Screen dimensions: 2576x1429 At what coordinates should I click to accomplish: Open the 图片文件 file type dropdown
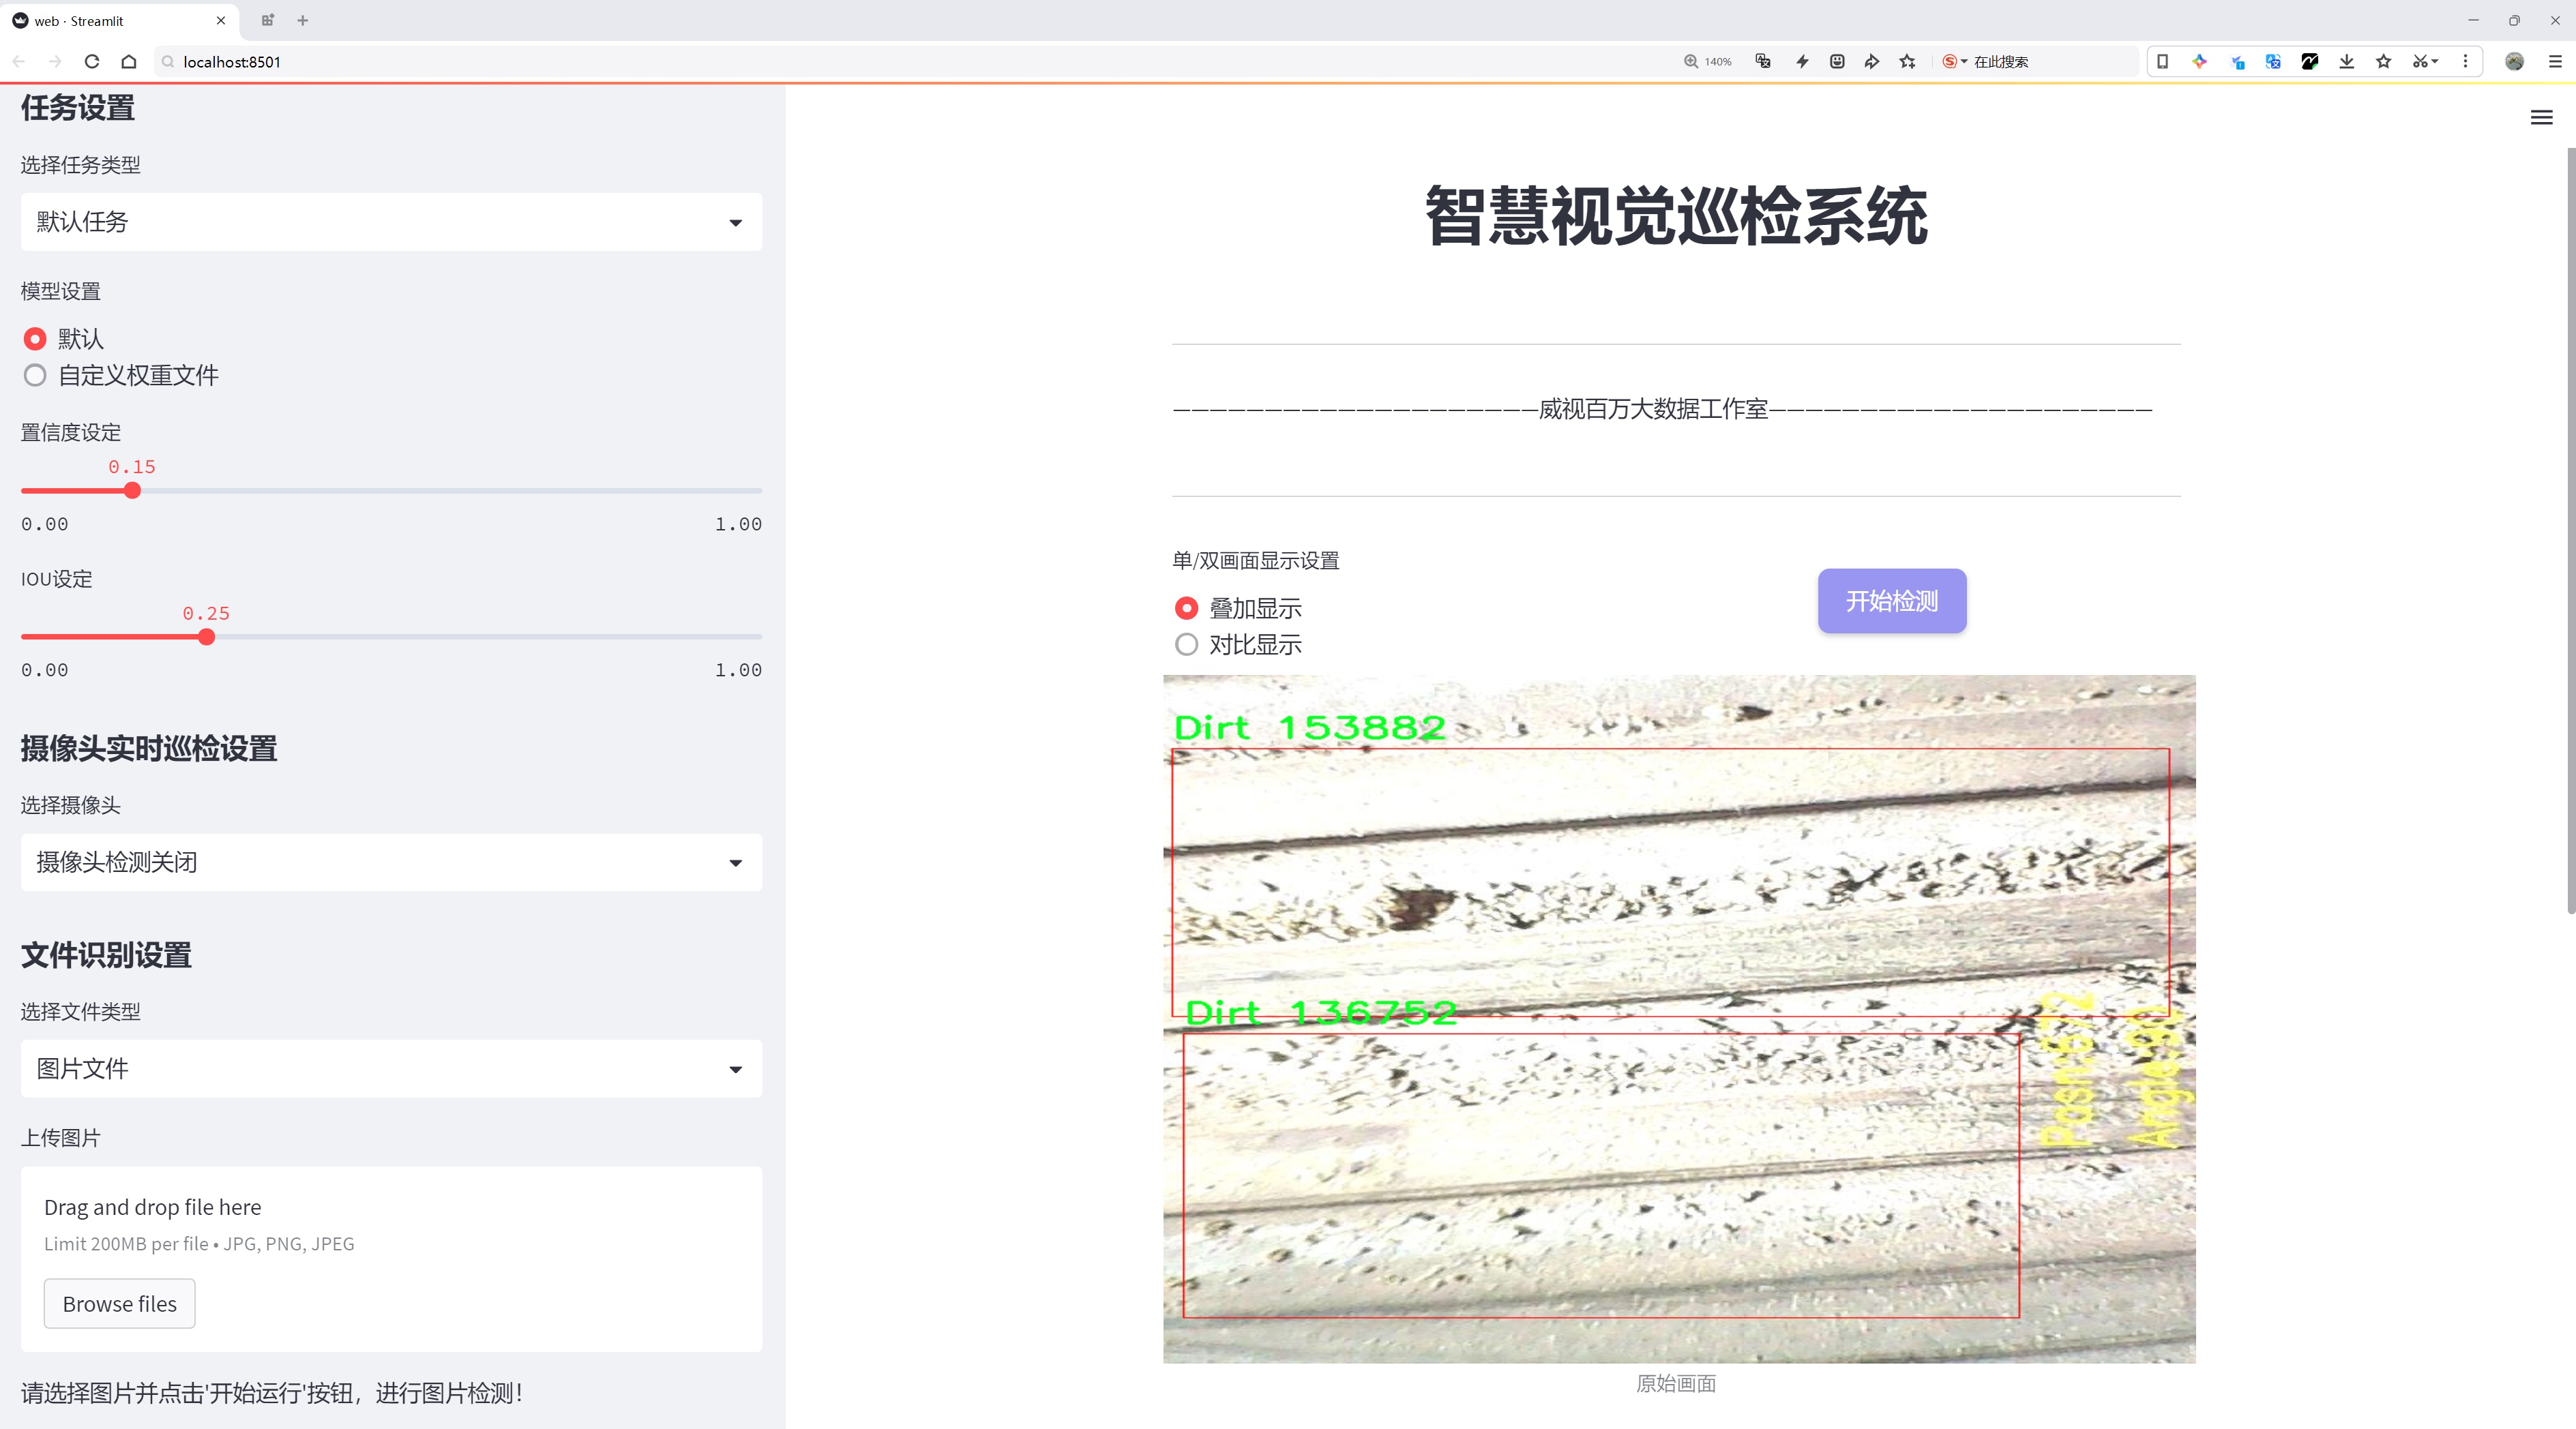coord(391,1069)
